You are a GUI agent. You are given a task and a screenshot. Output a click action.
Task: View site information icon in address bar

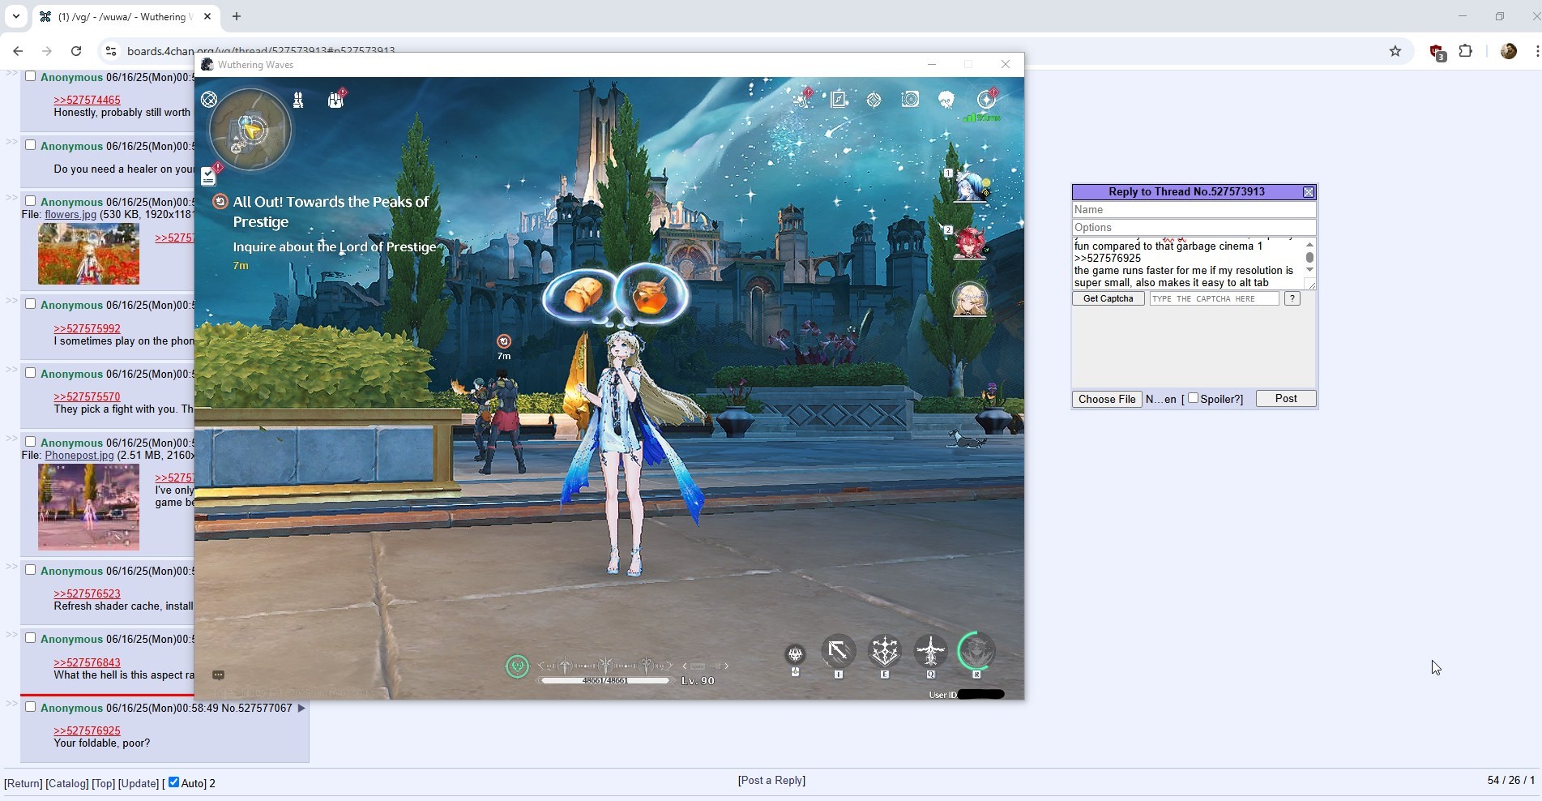111,50
